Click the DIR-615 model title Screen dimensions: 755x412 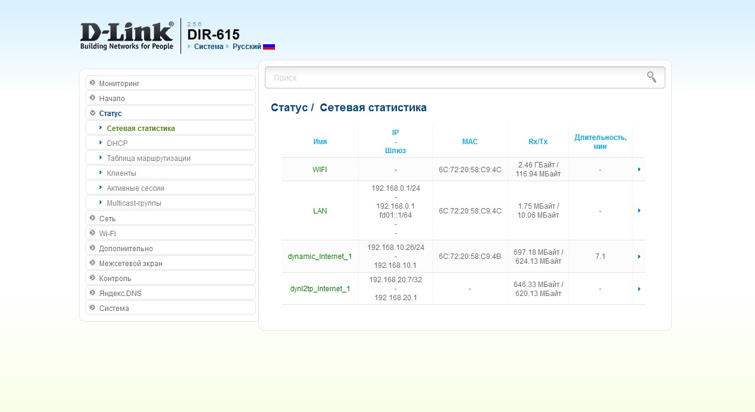(x=213, y=35)
